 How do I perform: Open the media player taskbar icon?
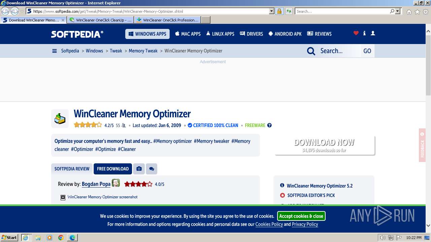(49, 238)
